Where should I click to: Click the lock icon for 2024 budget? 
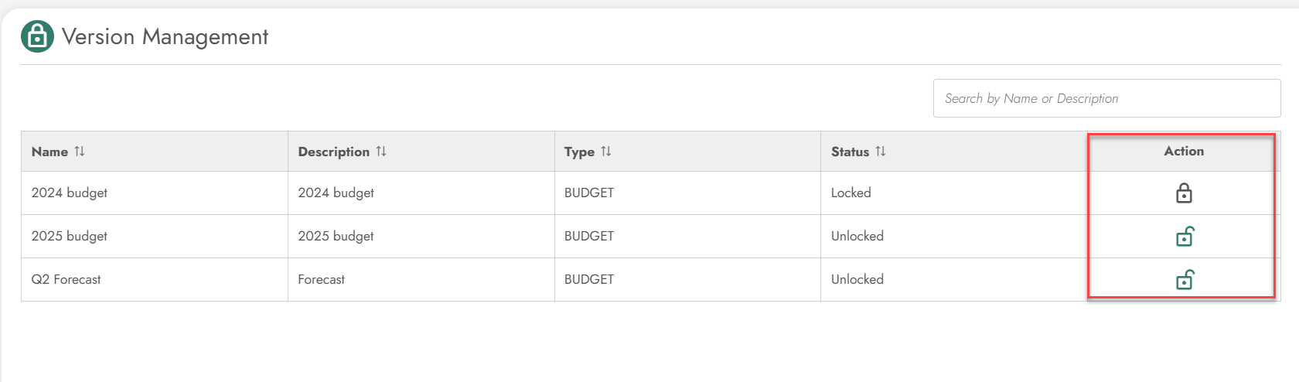click(x=1184, y=193)
